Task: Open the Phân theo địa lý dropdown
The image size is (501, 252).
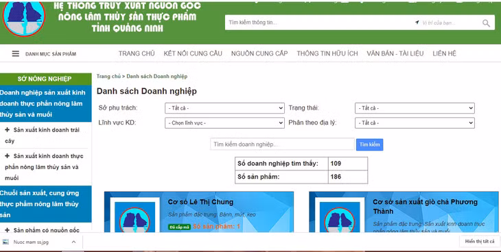Action: 415,123
